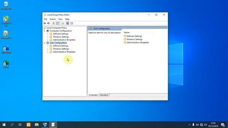Toggle Show/Hide Console Tree toolbar icon
The image size is (228, 128).
coord(58,23)
